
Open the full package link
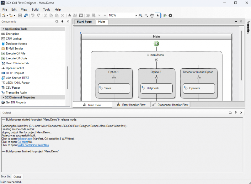point(24,139)
